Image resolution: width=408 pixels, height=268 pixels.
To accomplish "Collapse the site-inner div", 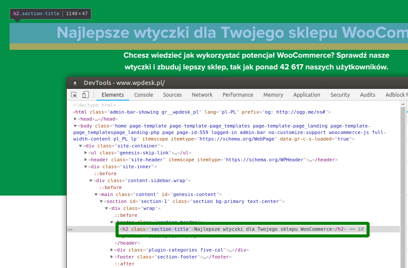I will pyautogui.click(x=85, y=167).
